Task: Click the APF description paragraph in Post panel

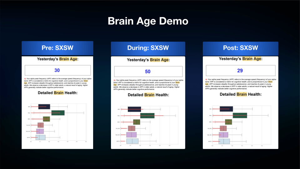Action: [241, 84]
